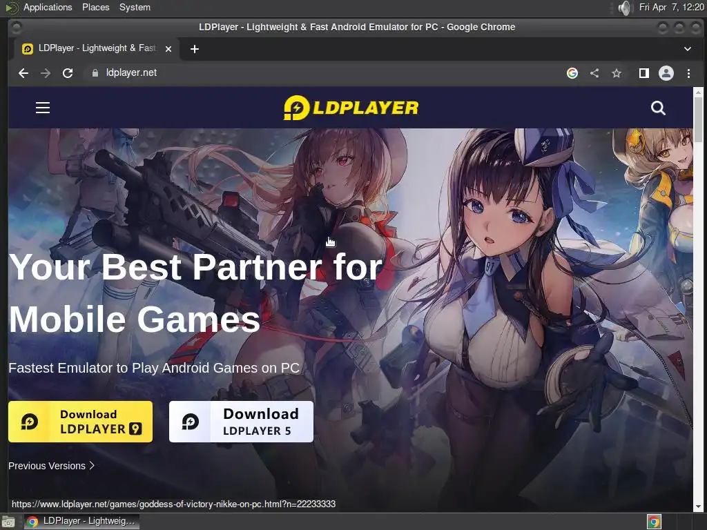This screenshot has width=707, height=530.
Task: Download LDPlayer 5 button
Action: [241, 422]
